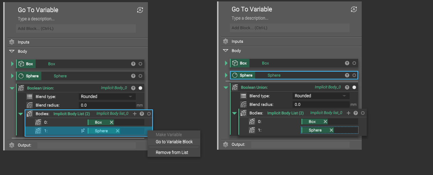The image size is (433, 175).
Task: Click the Output section icon in right panel
Action: tap(225, 145)
